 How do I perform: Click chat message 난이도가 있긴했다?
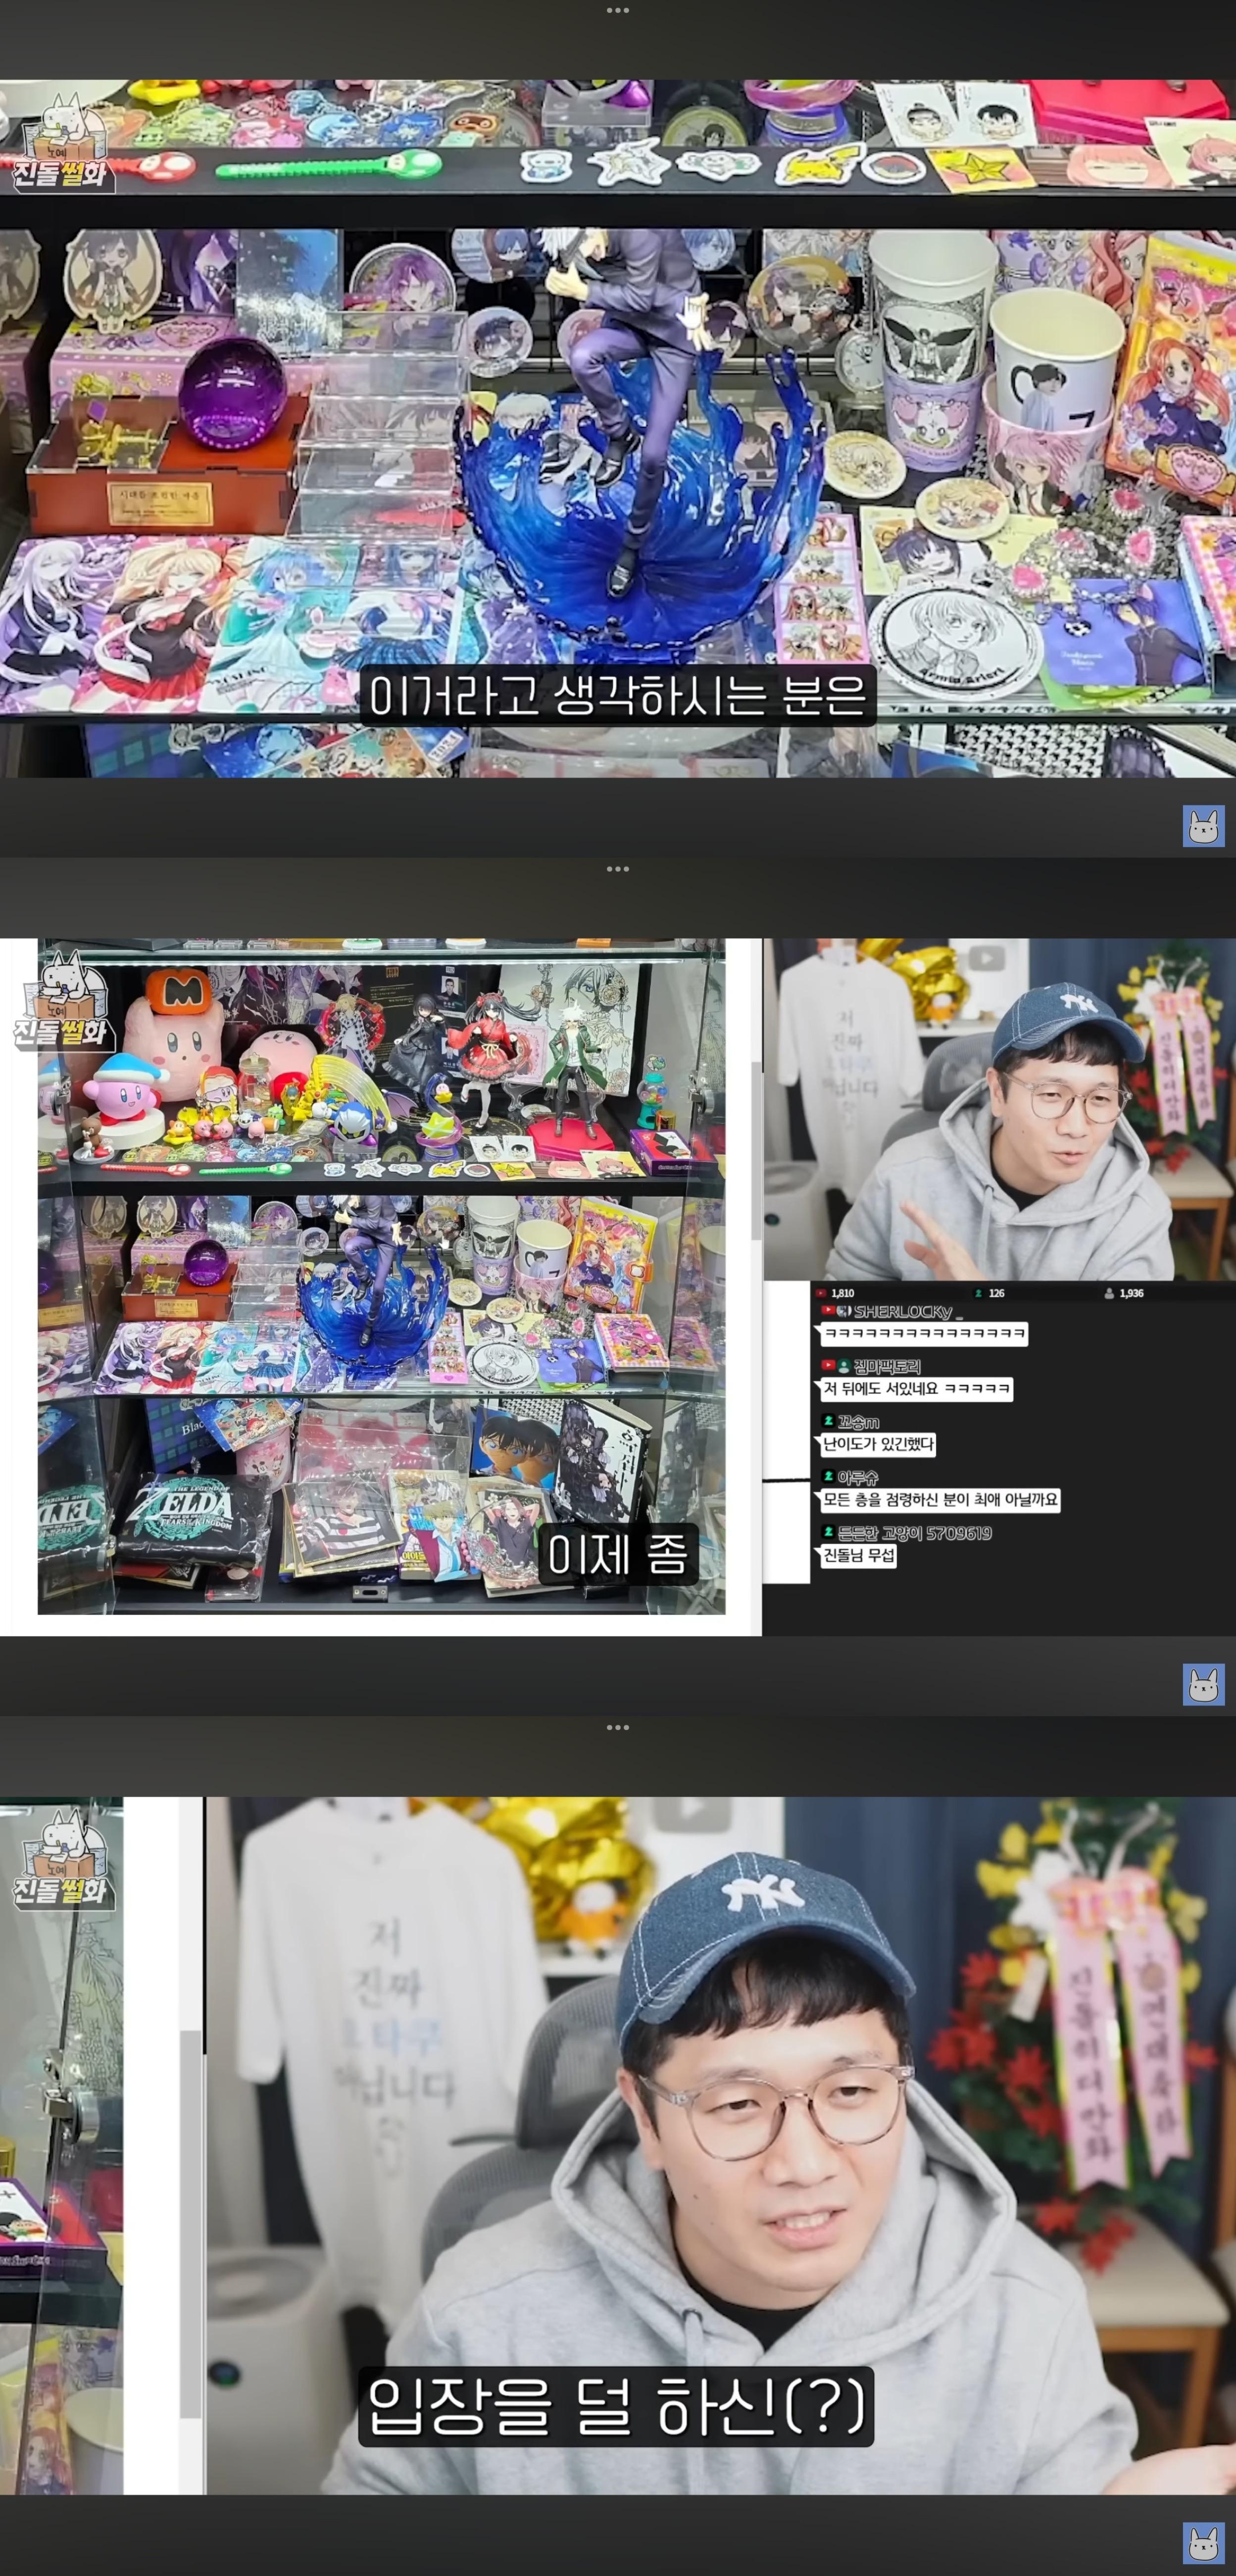877,1444
